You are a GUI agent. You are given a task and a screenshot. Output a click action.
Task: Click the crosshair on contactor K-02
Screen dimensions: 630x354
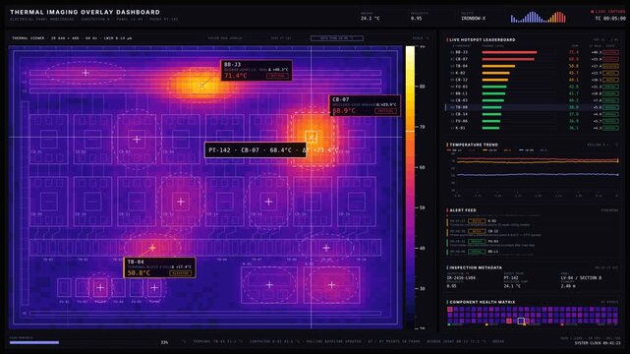pos(331,285)
